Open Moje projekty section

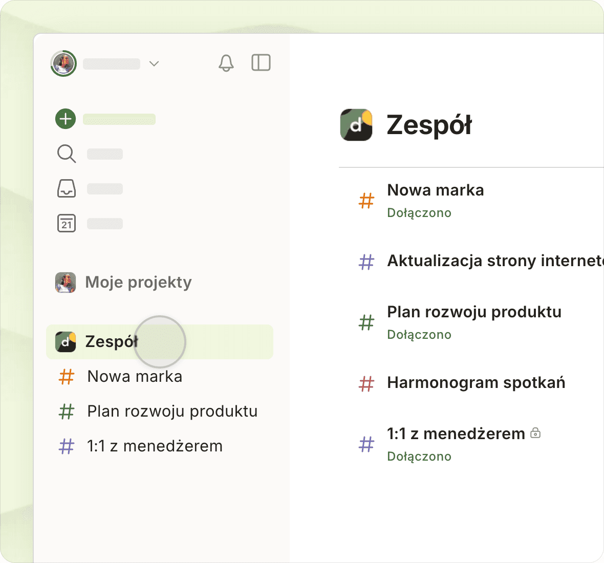(138, 282)
